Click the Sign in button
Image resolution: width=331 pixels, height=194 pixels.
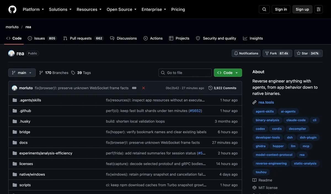[281, 9]
